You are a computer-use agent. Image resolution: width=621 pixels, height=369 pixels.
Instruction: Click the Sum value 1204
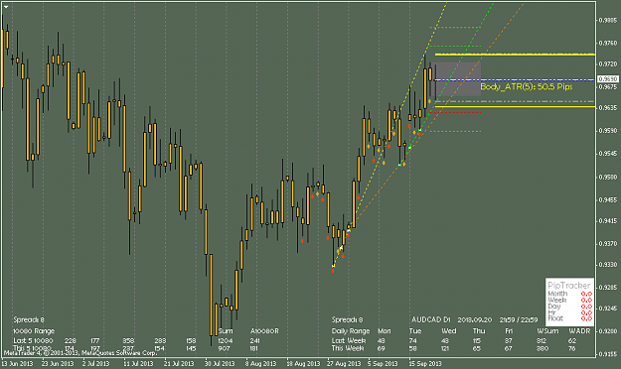[x=227, y=340]
